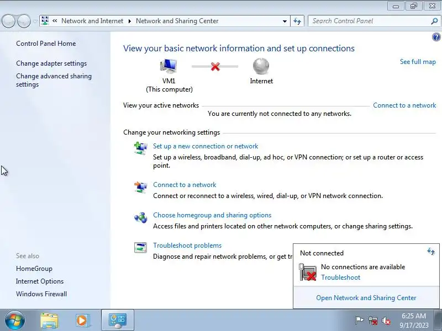Open Windows Explorer from the taskbar

pos(49,321)
